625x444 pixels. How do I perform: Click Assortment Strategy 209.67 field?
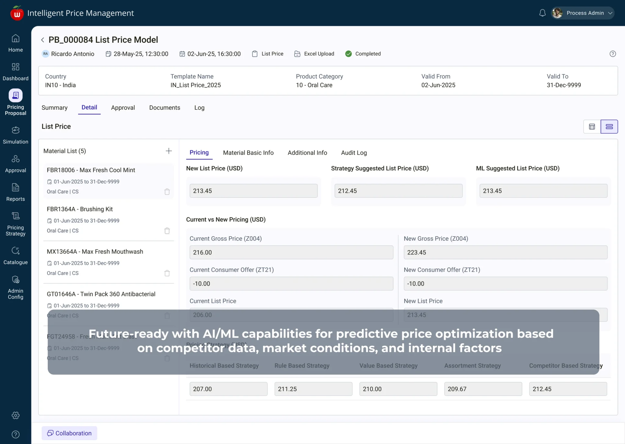click(483, 389)
